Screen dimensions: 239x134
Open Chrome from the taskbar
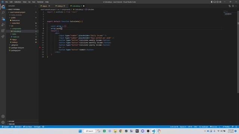[121, 131]
